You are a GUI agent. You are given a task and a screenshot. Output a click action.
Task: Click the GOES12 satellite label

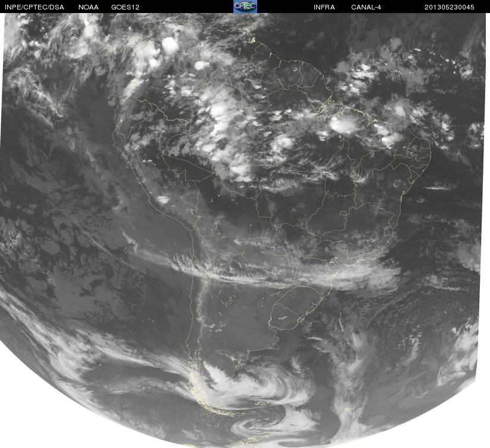click(125, 7)
